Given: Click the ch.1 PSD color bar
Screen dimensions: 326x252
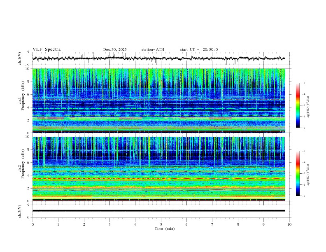Looking at the screenshot, I should point(298,105).
